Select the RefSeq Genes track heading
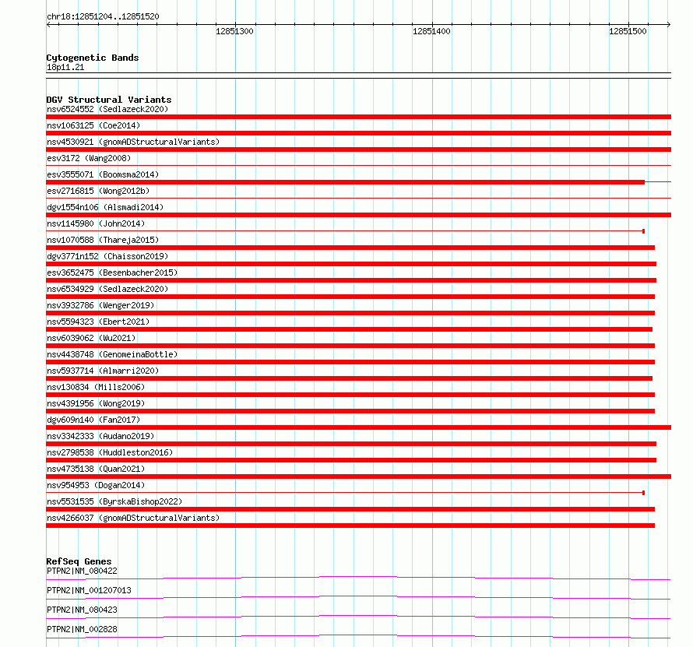Viewport: 693px width, 647px height. (79, 561)
